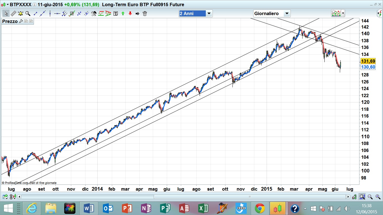383x215 pixels.
Task: Open Prezzo settings wrench icon
Action: (x=21, y=21)
